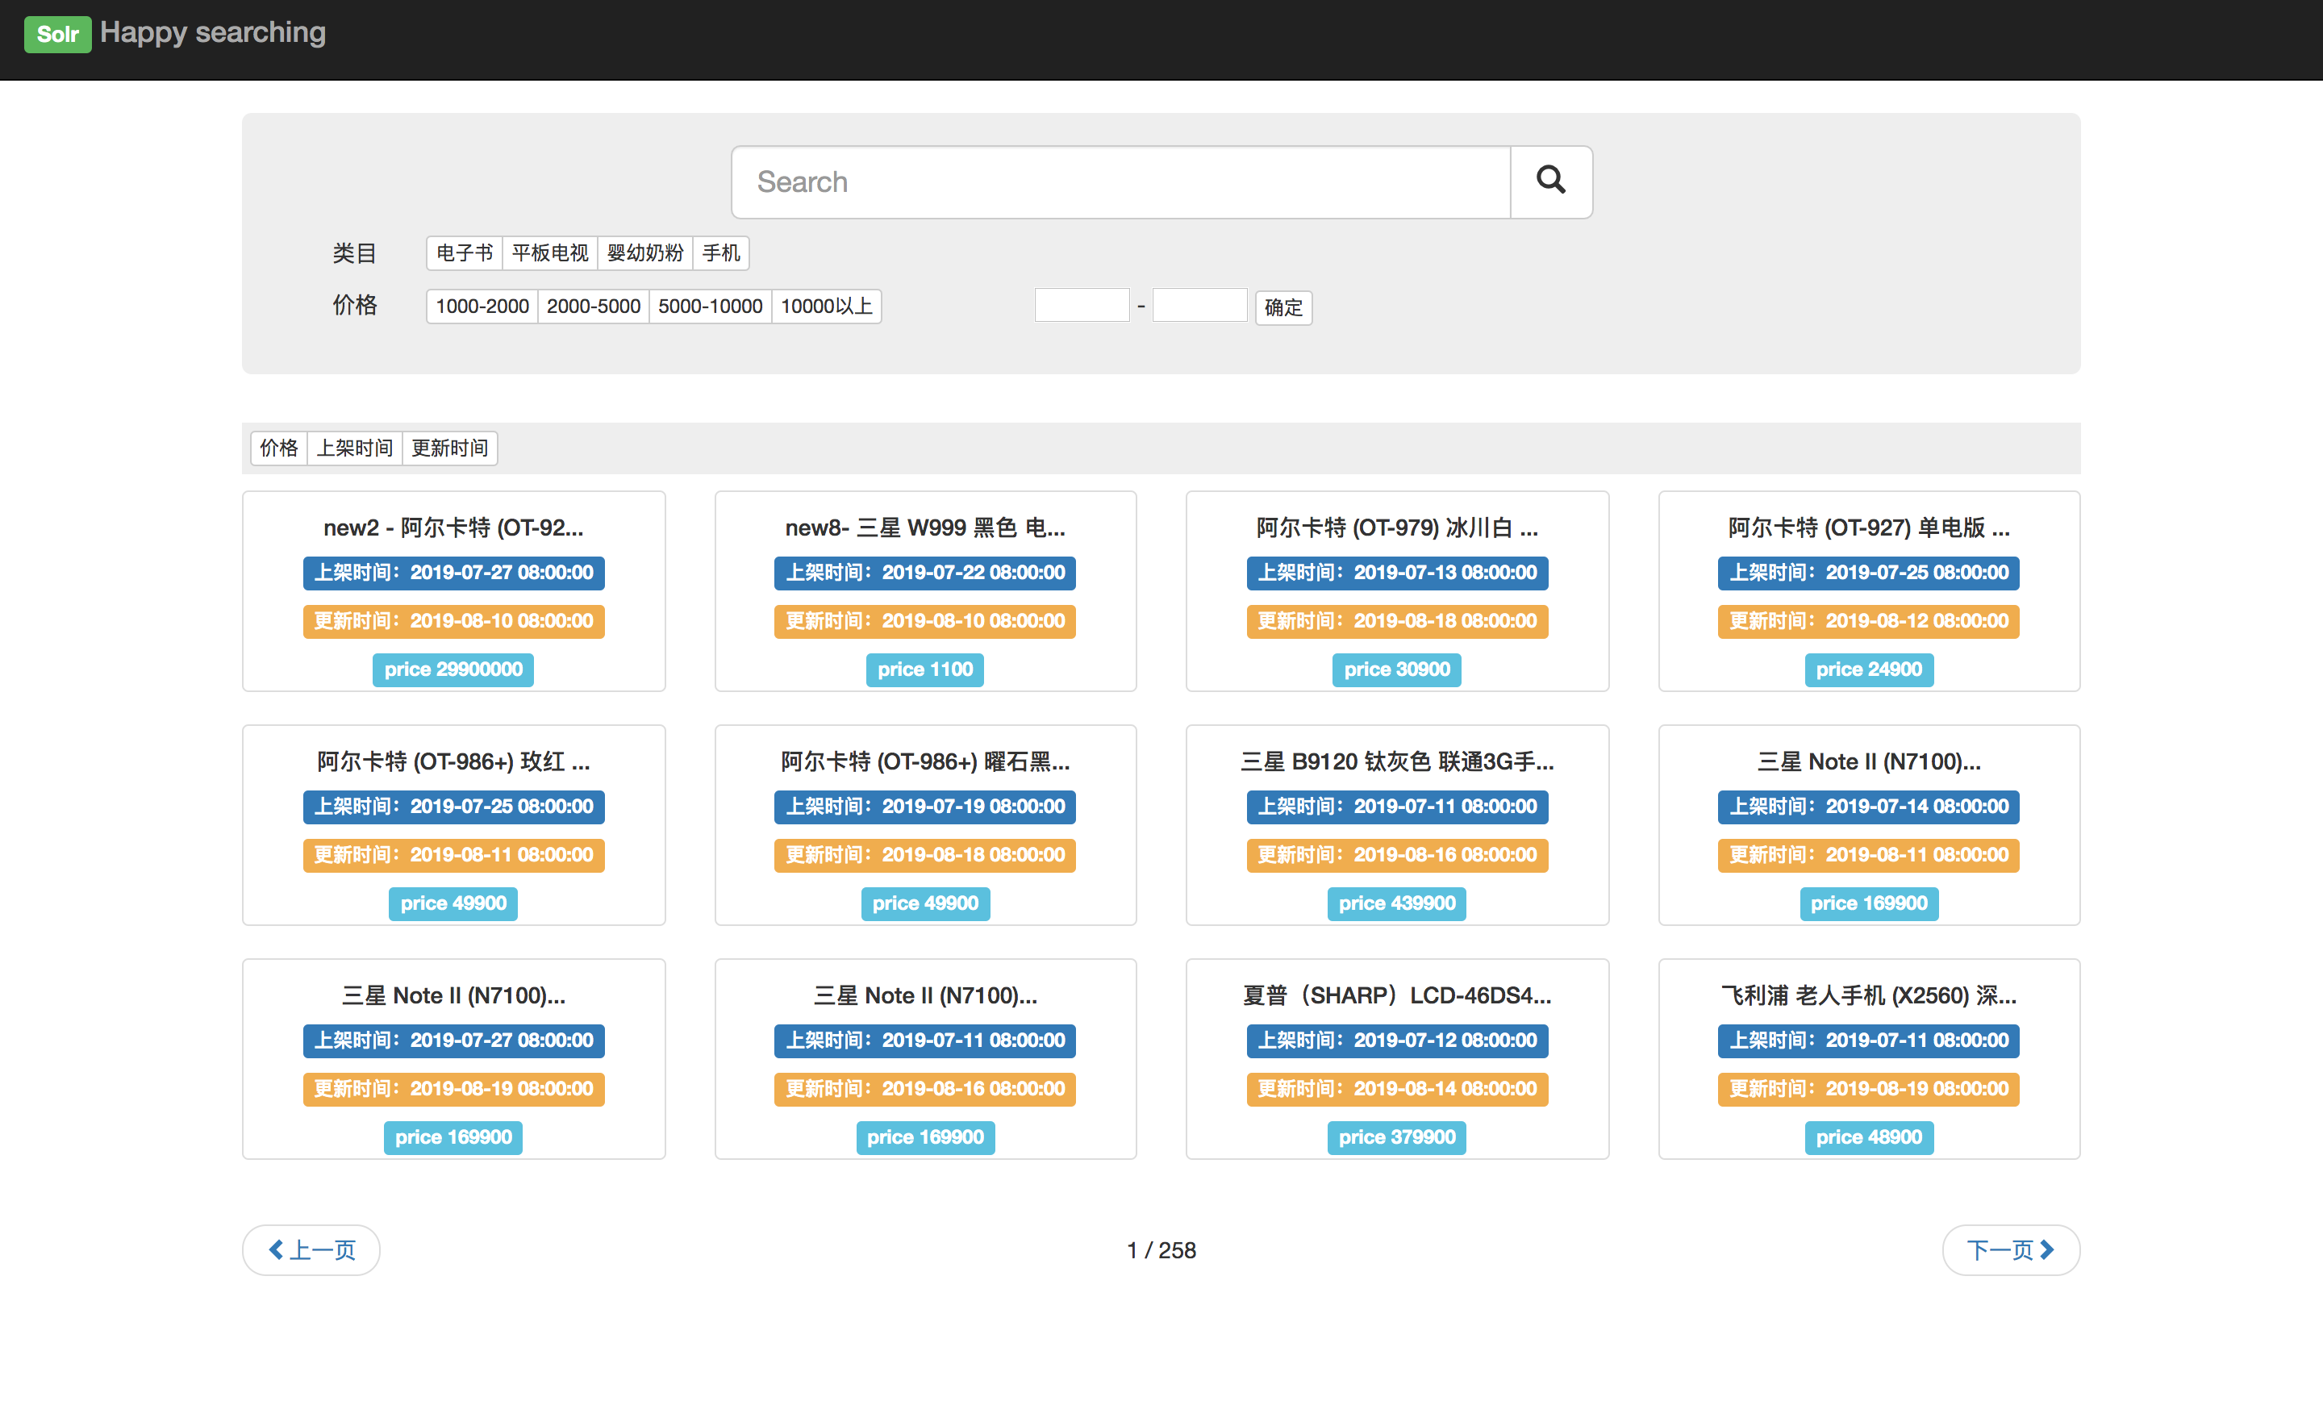Sort results by 更新时间

450,448
